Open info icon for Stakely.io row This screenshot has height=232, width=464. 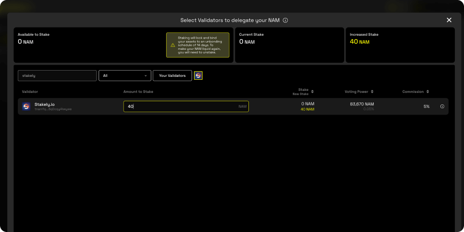(x=442, y=106)
